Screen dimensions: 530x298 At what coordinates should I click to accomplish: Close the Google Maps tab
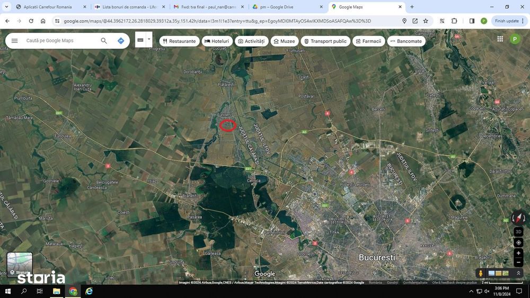click(x=400, y=7)
